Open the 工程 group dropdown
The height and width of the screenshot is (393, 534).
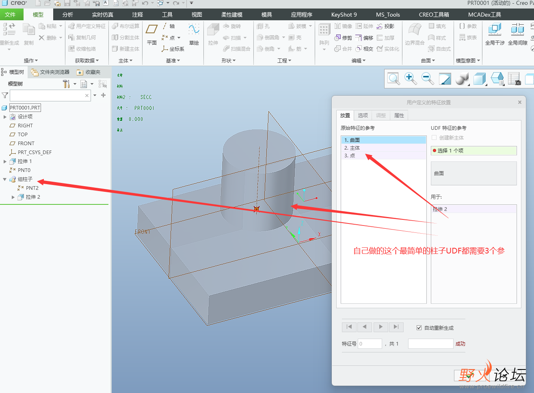284,60
